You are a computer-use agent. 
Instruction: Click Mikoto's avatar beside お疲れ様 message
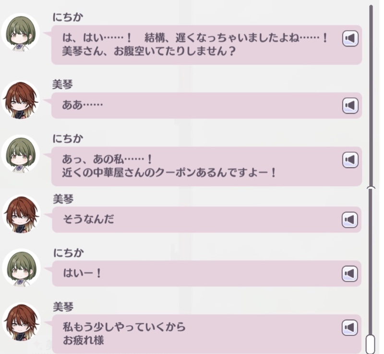click(21, 322)
